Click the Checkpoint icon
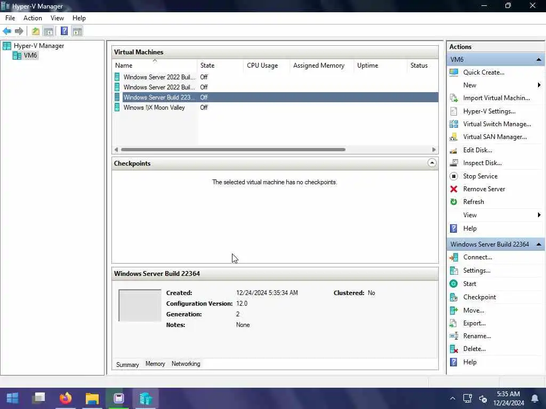 click(x=454, y=297)
